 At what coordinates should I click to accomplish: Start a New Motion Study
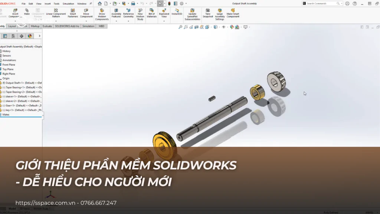[x=140, y=14]
